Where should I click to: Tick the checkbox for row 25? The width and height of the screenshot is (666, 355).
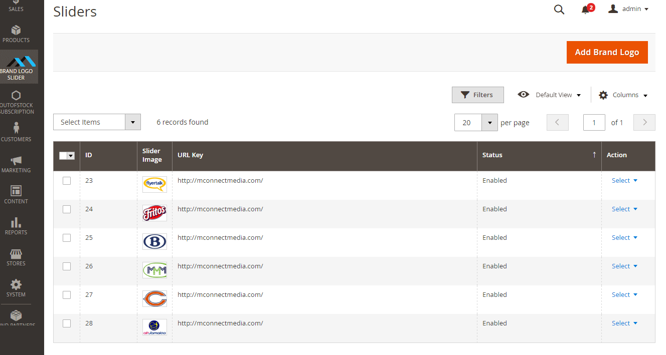(67, 238)
